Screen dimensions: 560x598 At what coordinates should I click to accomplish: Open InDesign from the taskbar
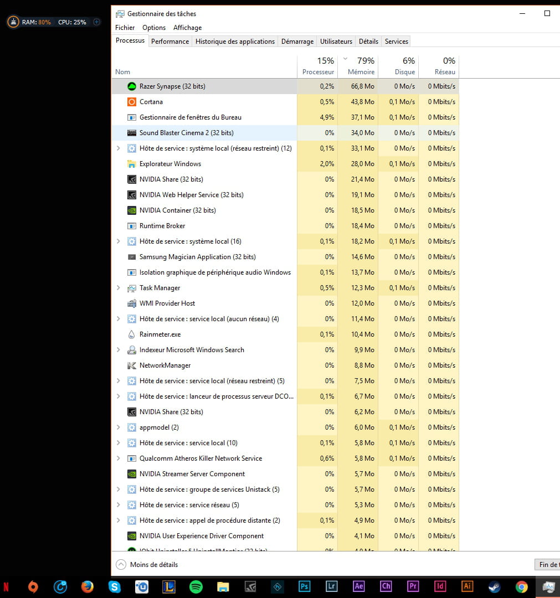[x=440, y=586]
